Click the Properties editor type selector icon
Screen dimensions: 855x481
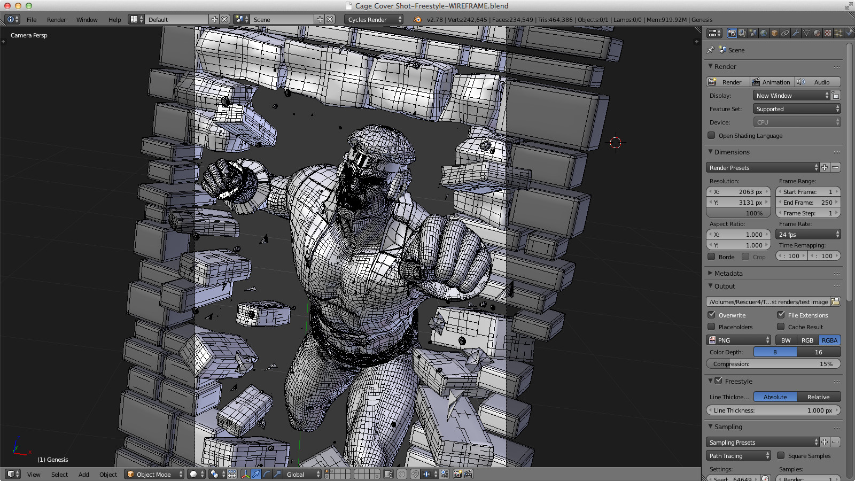coord(714,33)
